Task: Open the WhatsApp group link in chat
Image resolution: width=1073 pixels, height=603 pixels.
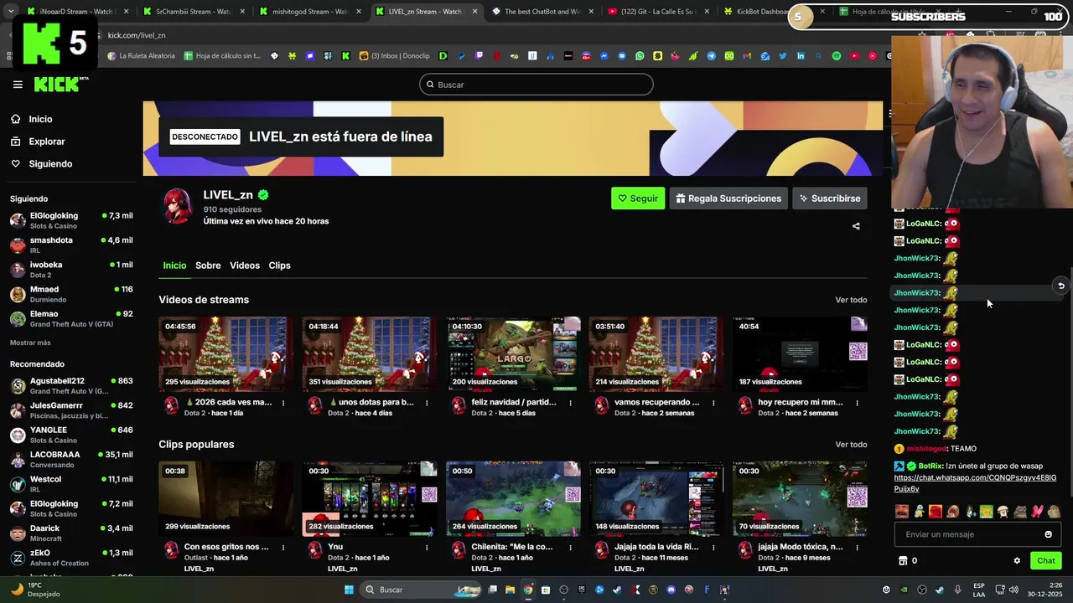Action: click(x=975, y=483)
